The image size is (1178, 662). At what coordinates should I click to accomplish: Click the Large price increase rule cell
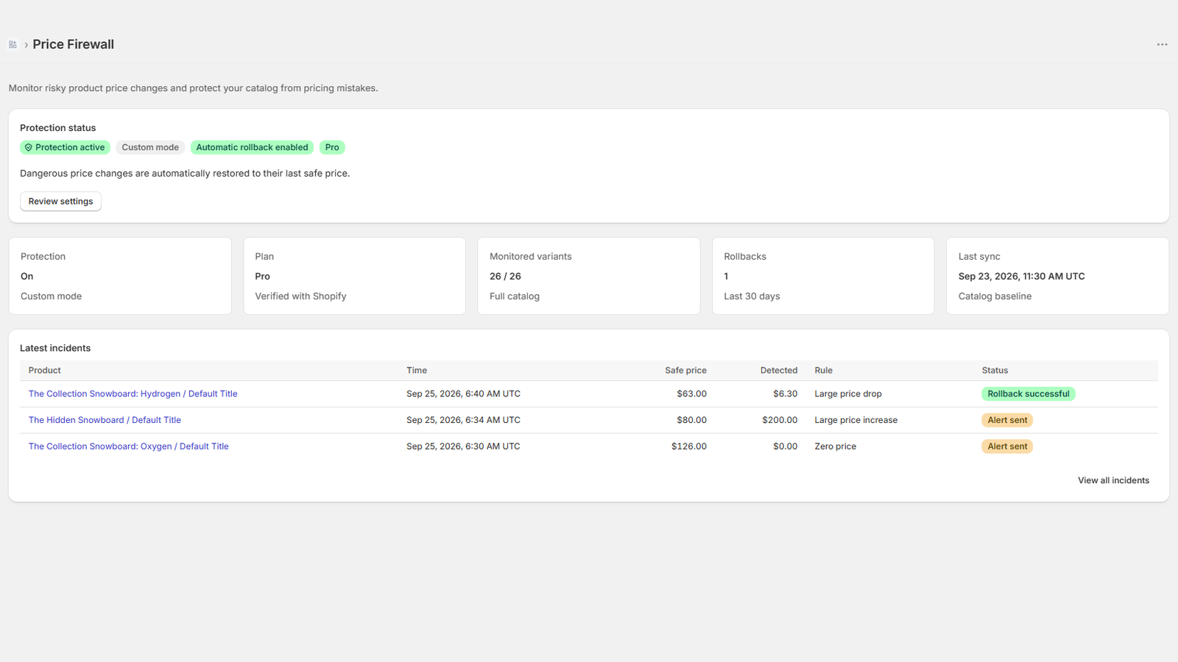(x=856, y=420)
